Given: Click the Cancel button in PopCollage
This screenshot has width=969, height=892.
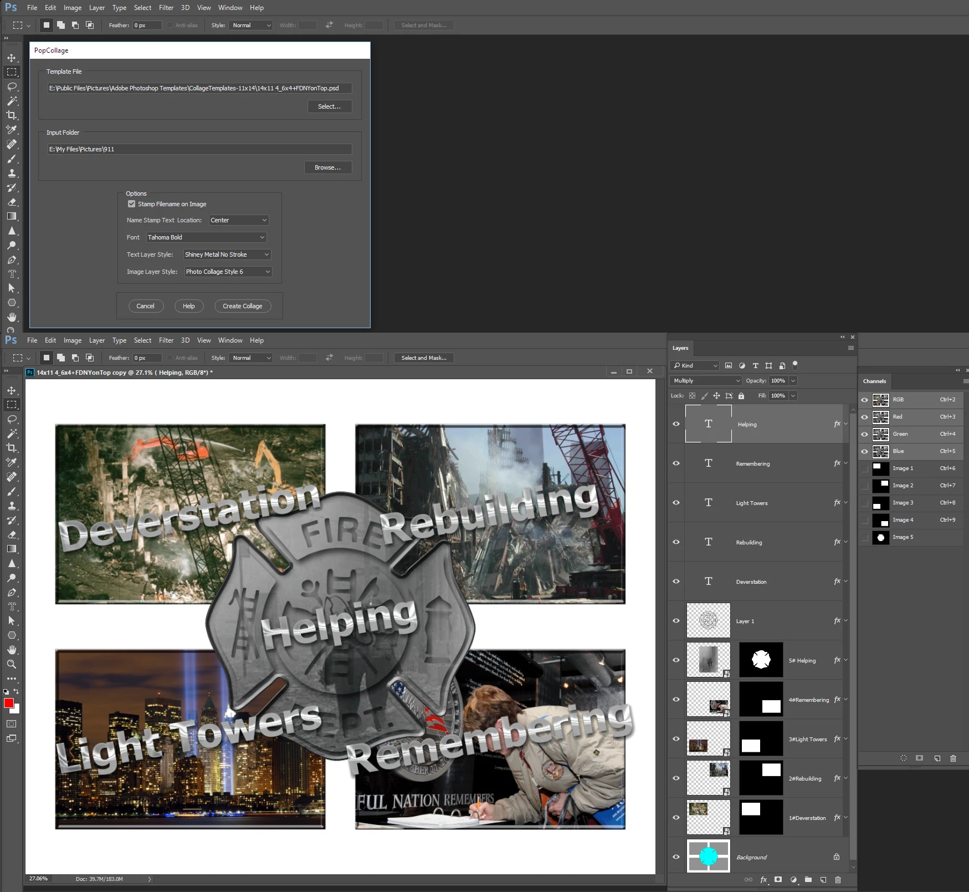Looking at the screenshot, I should 146,306.
